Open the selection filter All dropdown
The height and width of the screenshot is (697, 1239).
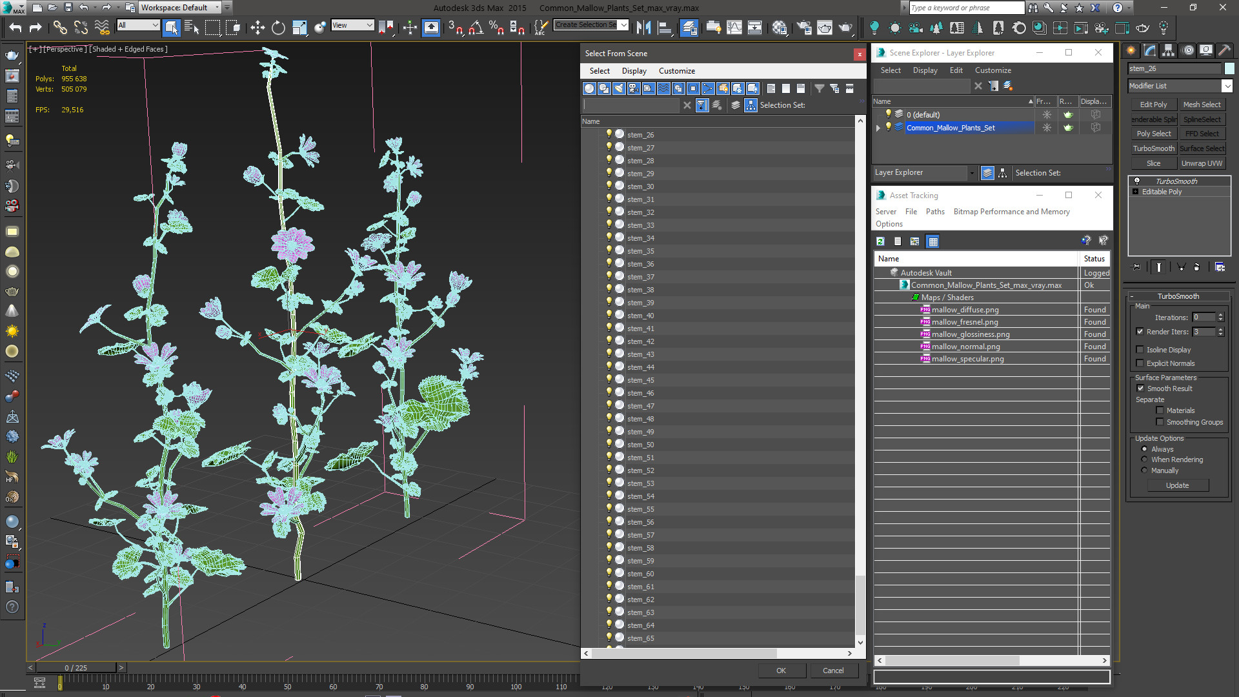(138, 25)
